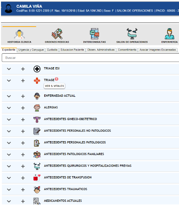179x206 pixels.
Task: Expand the Antecedentes Traumaticos chevron
Action: (9, 189)
